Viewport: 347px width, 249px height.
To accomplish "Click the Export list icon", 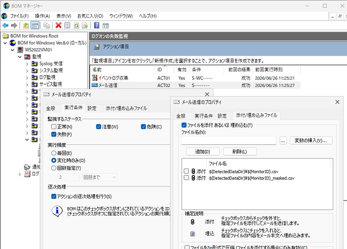I will tap(85, 26).
